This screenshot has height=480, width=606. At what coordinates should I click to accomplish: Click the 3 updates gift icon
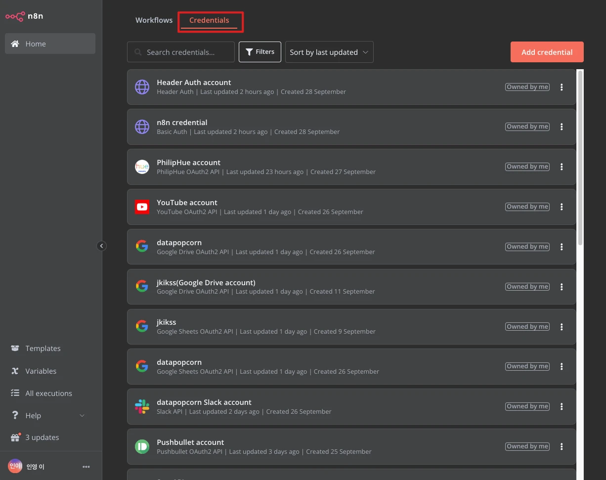[x=15, y=437]
